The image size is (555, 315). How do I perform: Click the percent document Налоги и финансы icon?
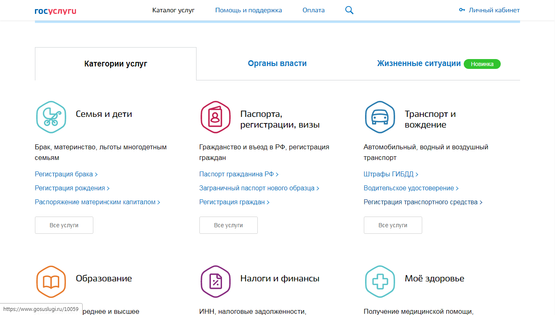[x=215, y=281]
